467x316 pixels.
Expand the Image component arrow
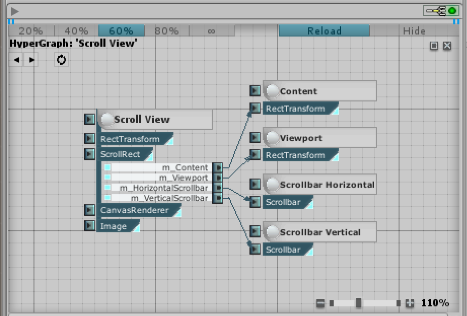(89, 226)
